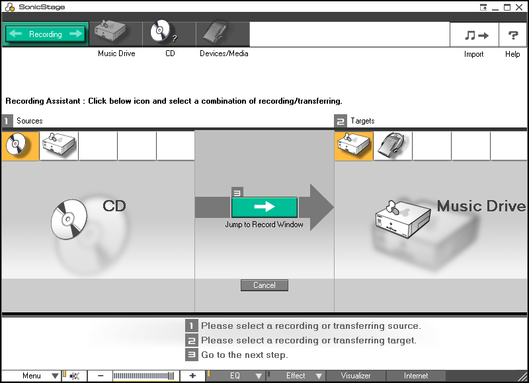Click 'Please select a recording or transferring target.' text
Image resolution: width=529 pixels, height=383 pixels.
point(309,340)
